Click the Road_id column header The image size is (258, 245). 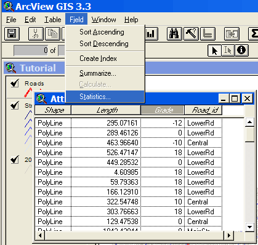203,110
